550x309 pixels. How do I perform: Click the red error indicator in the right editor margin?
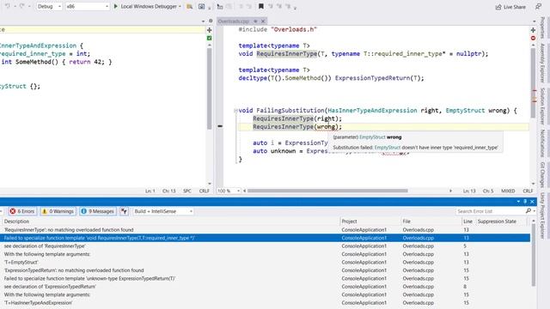[533, 38]
